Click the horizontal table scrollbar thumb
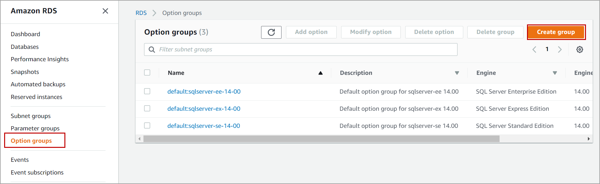 coord(321,139)
